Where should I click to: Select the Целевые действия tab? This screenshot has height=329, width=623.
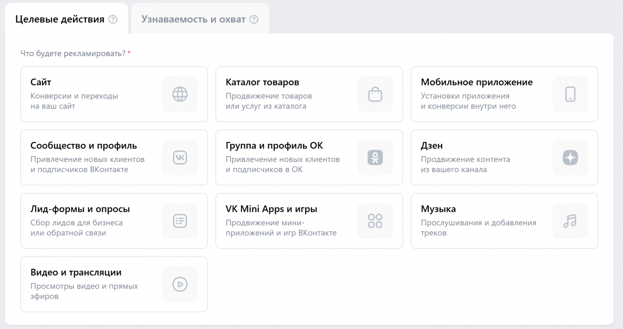click(x=60, y=19)
